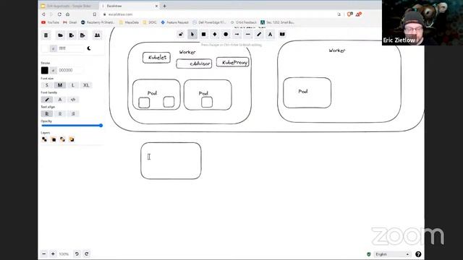Screen dimensions: 463x260
Task: Align text to the left
Action: click(x=46, y=114)
